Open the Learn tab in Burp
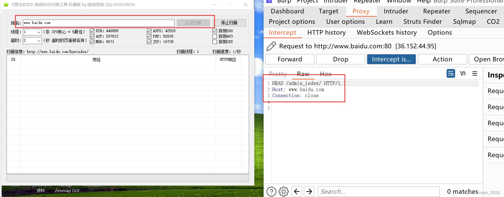The height and width of the screenshot is (197, 504). [384, 22]
